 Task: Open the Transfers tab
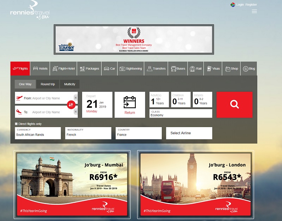156,68
